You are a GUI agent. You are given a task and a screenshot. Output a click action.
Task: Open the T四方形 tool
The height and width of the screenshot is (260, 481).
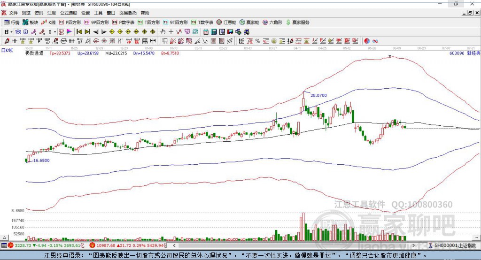(x=149, y=23)
